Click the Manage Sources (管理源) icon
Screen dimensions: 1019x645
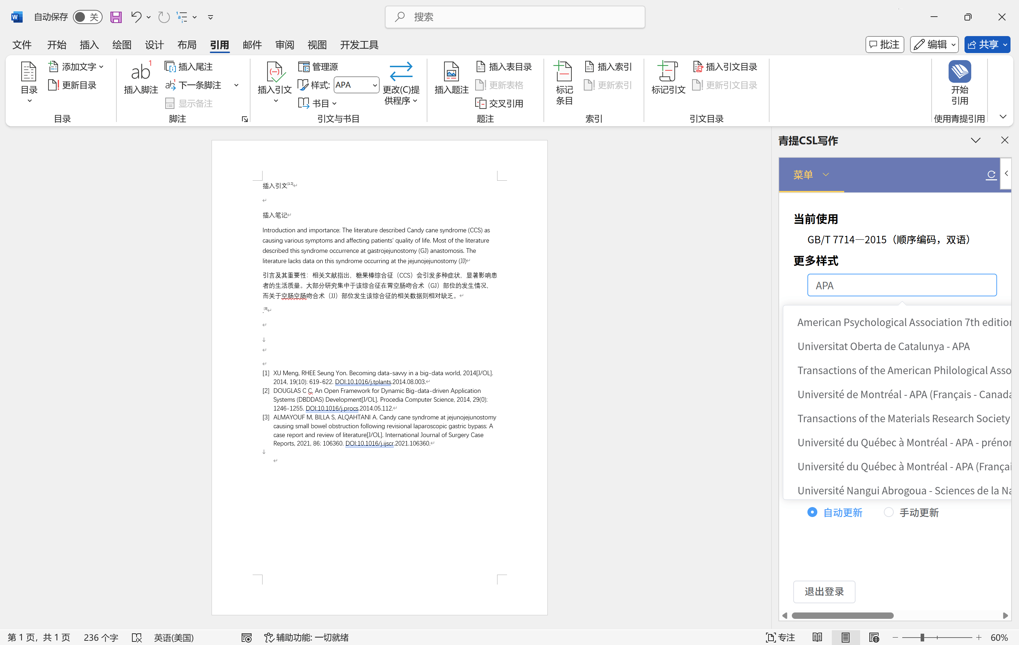point(304,66)
